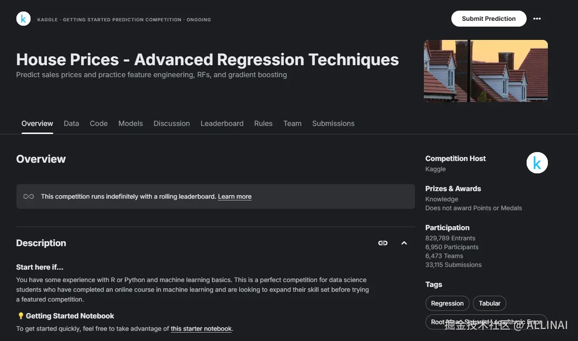
Task: Click the Submit Prediction button
Action: (489, 19)
